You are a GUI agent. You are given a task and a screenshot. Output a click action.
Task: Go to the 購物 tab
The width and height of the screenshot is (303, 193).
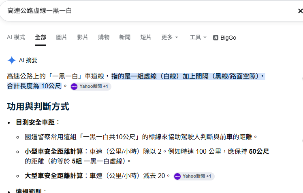[x=104, y=37]
